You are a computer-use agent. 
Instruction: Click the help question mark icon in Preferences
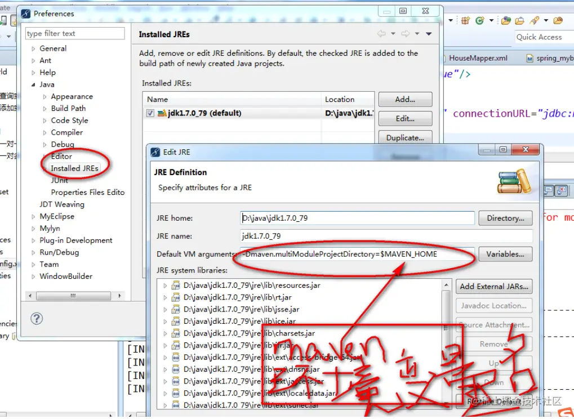pos(36,318)
